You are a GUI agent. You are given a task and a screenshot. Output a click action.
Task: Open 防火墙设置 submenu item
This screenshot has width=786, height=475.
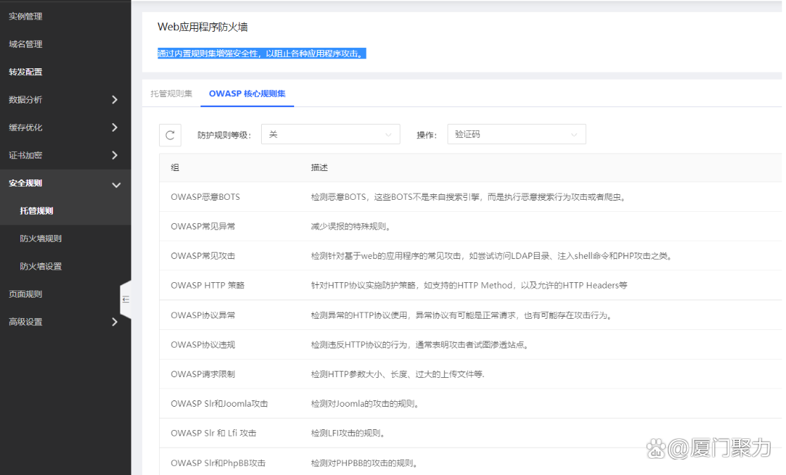[x=41, y=267]
